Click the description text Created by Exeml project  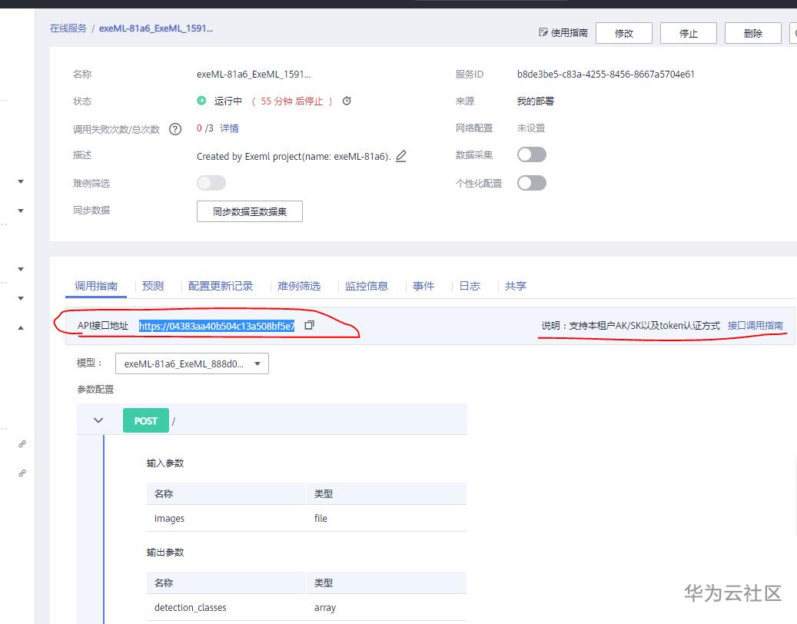pos(294,157)
